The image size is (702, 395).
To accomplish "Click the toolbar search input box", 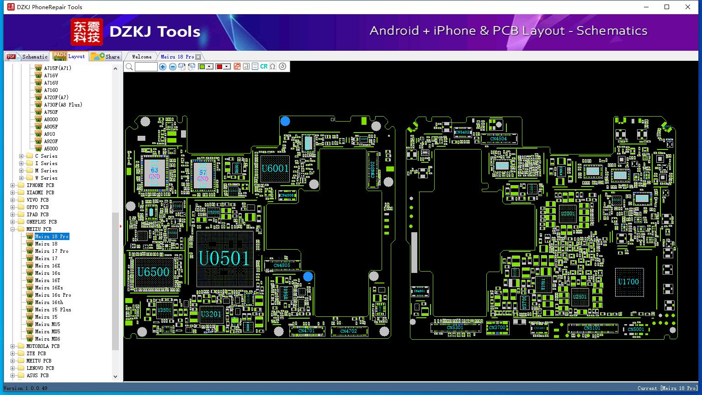I will (x=146, y=67).
